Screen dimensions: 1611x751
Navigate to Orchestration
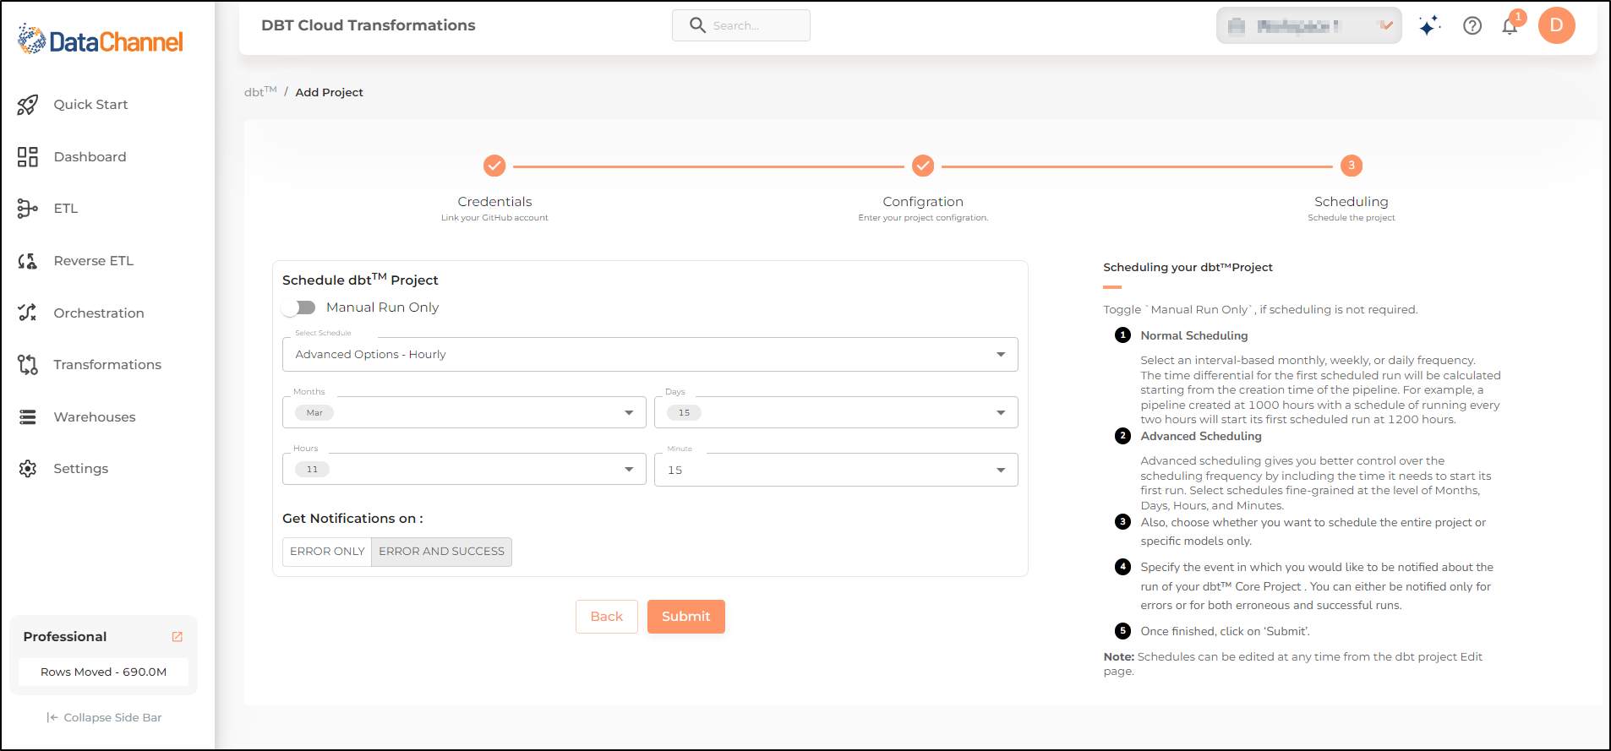[x=99, y=313]
